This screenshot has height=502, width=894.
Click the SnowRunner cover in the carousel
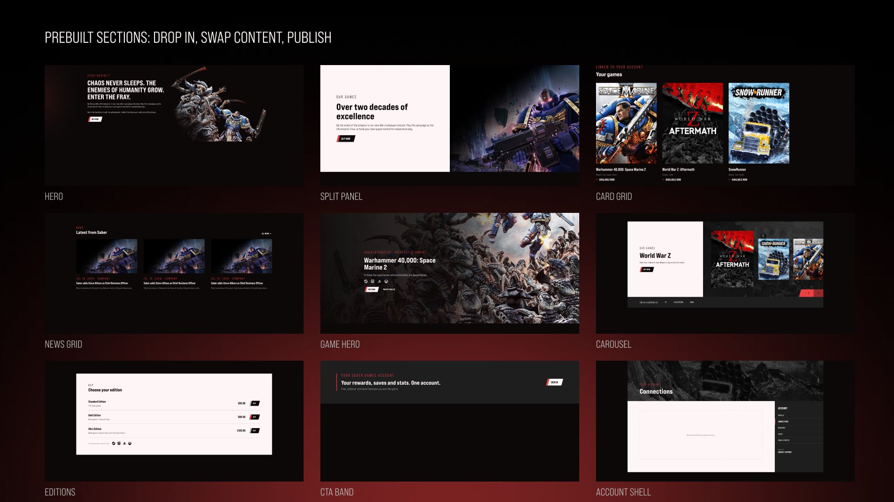pyautogui.click(x=773, y=259)
